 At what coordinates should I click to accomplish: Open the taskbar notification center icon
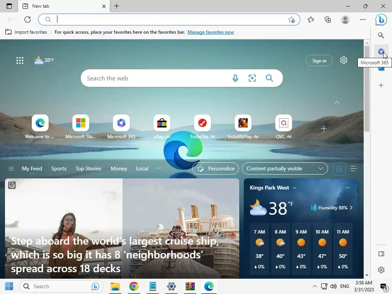coord(383,286)
